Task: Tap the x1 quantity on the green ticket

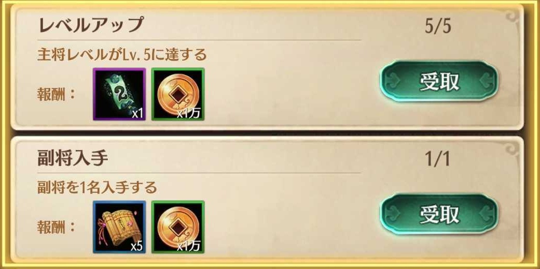Action: [x=137, y=114]
